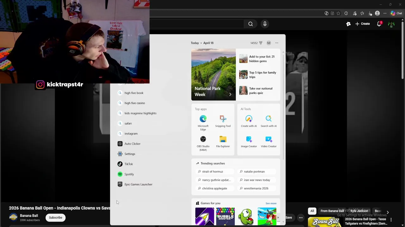Open rewards points 14552 trophy

click(x=256, y=43)
